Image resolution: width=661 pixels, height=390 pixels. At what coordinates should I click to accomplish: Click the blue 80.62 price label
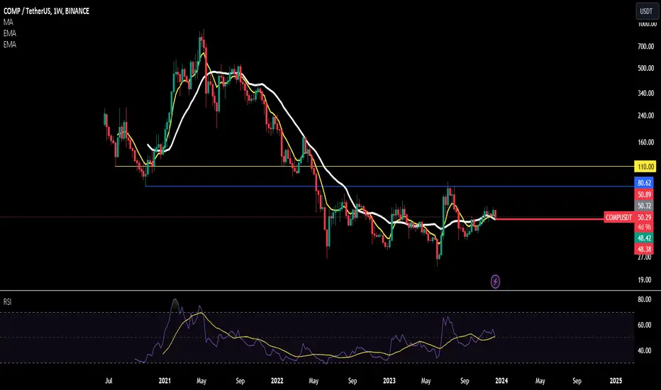[644, 182]
